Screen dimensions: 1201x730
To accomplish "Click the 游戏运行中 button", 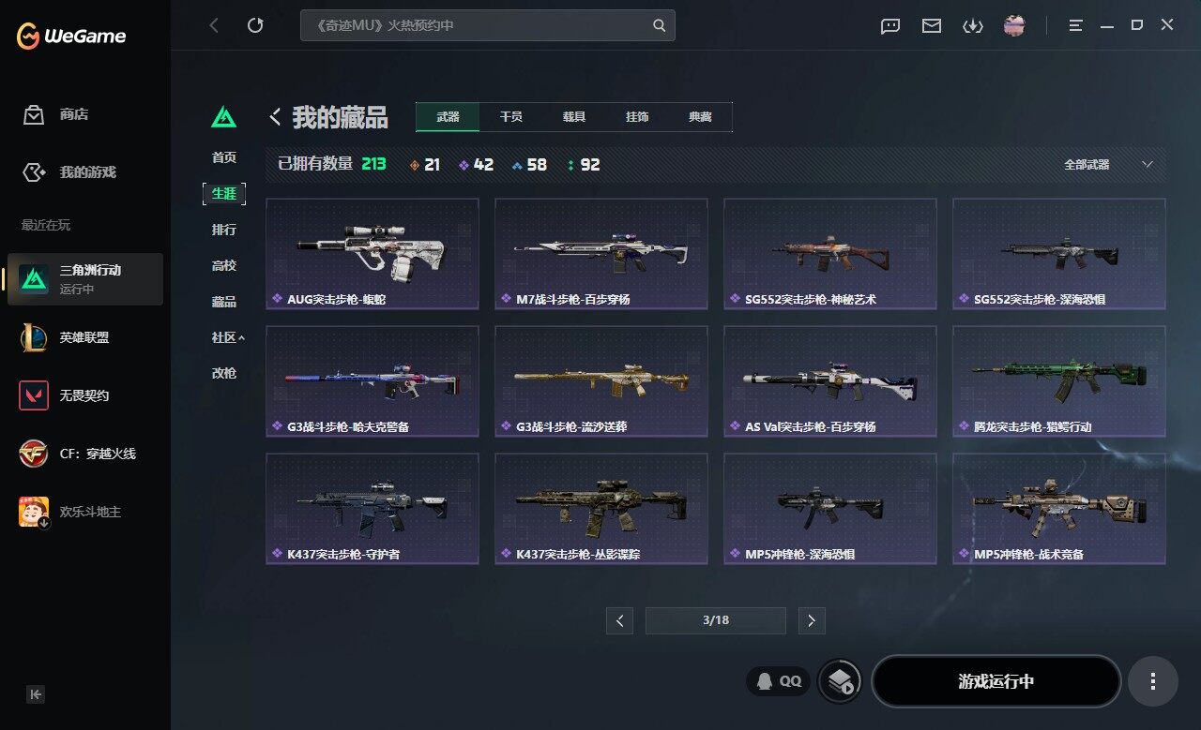I will (x=996, y=681).
